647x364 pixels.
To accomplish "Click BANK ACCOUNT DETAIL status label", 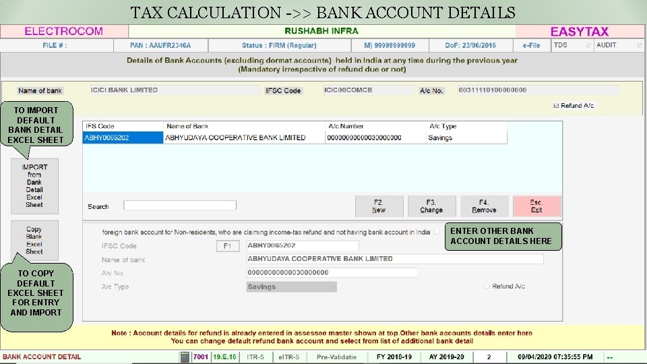I will [42, 357].
